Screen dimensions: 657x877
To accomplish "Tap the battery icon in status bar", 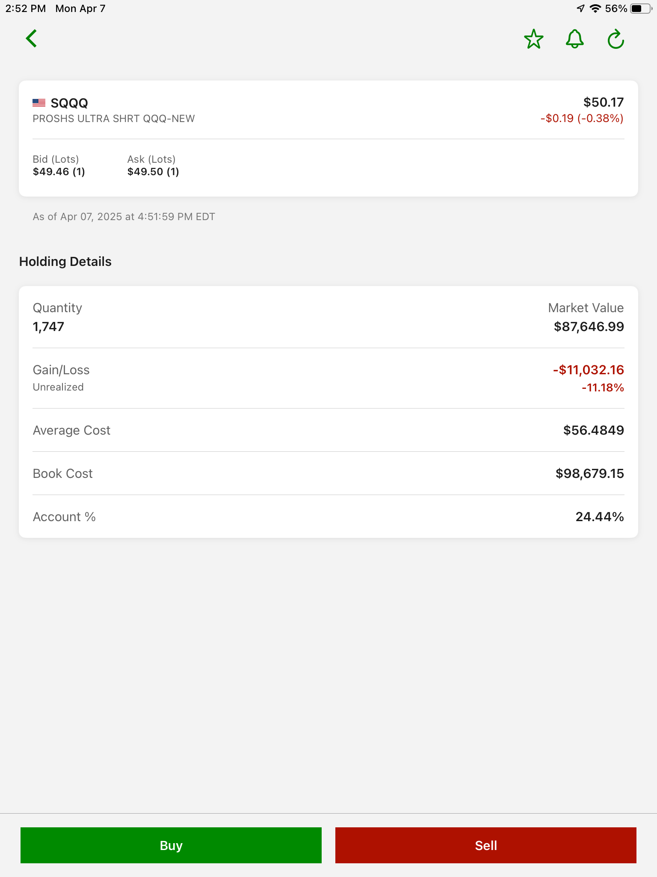I will 641,9.
